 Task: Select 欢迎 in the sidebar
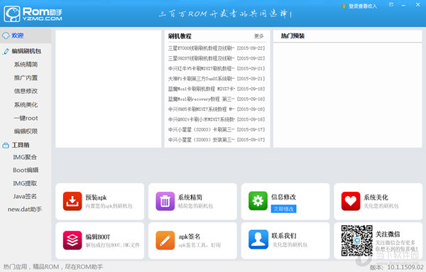pyautogui.click(x=26, y=36)
